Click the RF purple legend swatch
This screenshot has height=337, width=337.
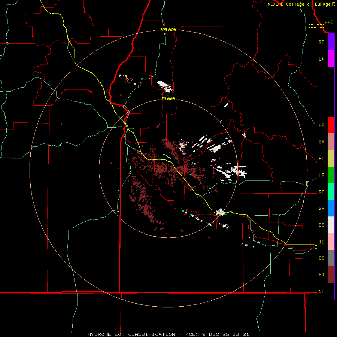pyautogui.click(x=331, y=42)
